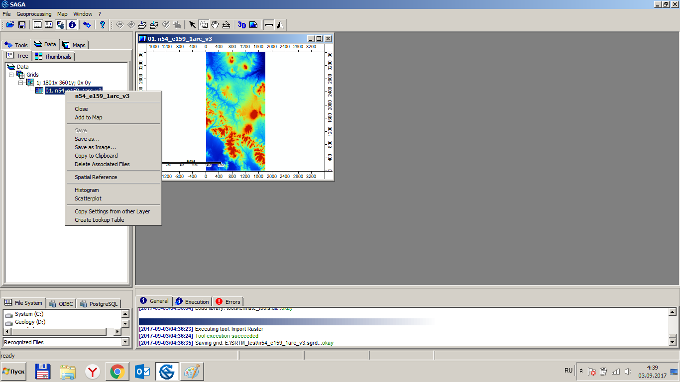The height and width of the screenshot is (382, 680).
Task: Collapse the 1801x 3601y grid system node
Action: click(20, 83)
